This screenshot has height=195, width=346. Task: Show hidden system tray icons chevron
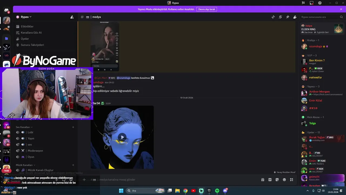tap(308, 191)
